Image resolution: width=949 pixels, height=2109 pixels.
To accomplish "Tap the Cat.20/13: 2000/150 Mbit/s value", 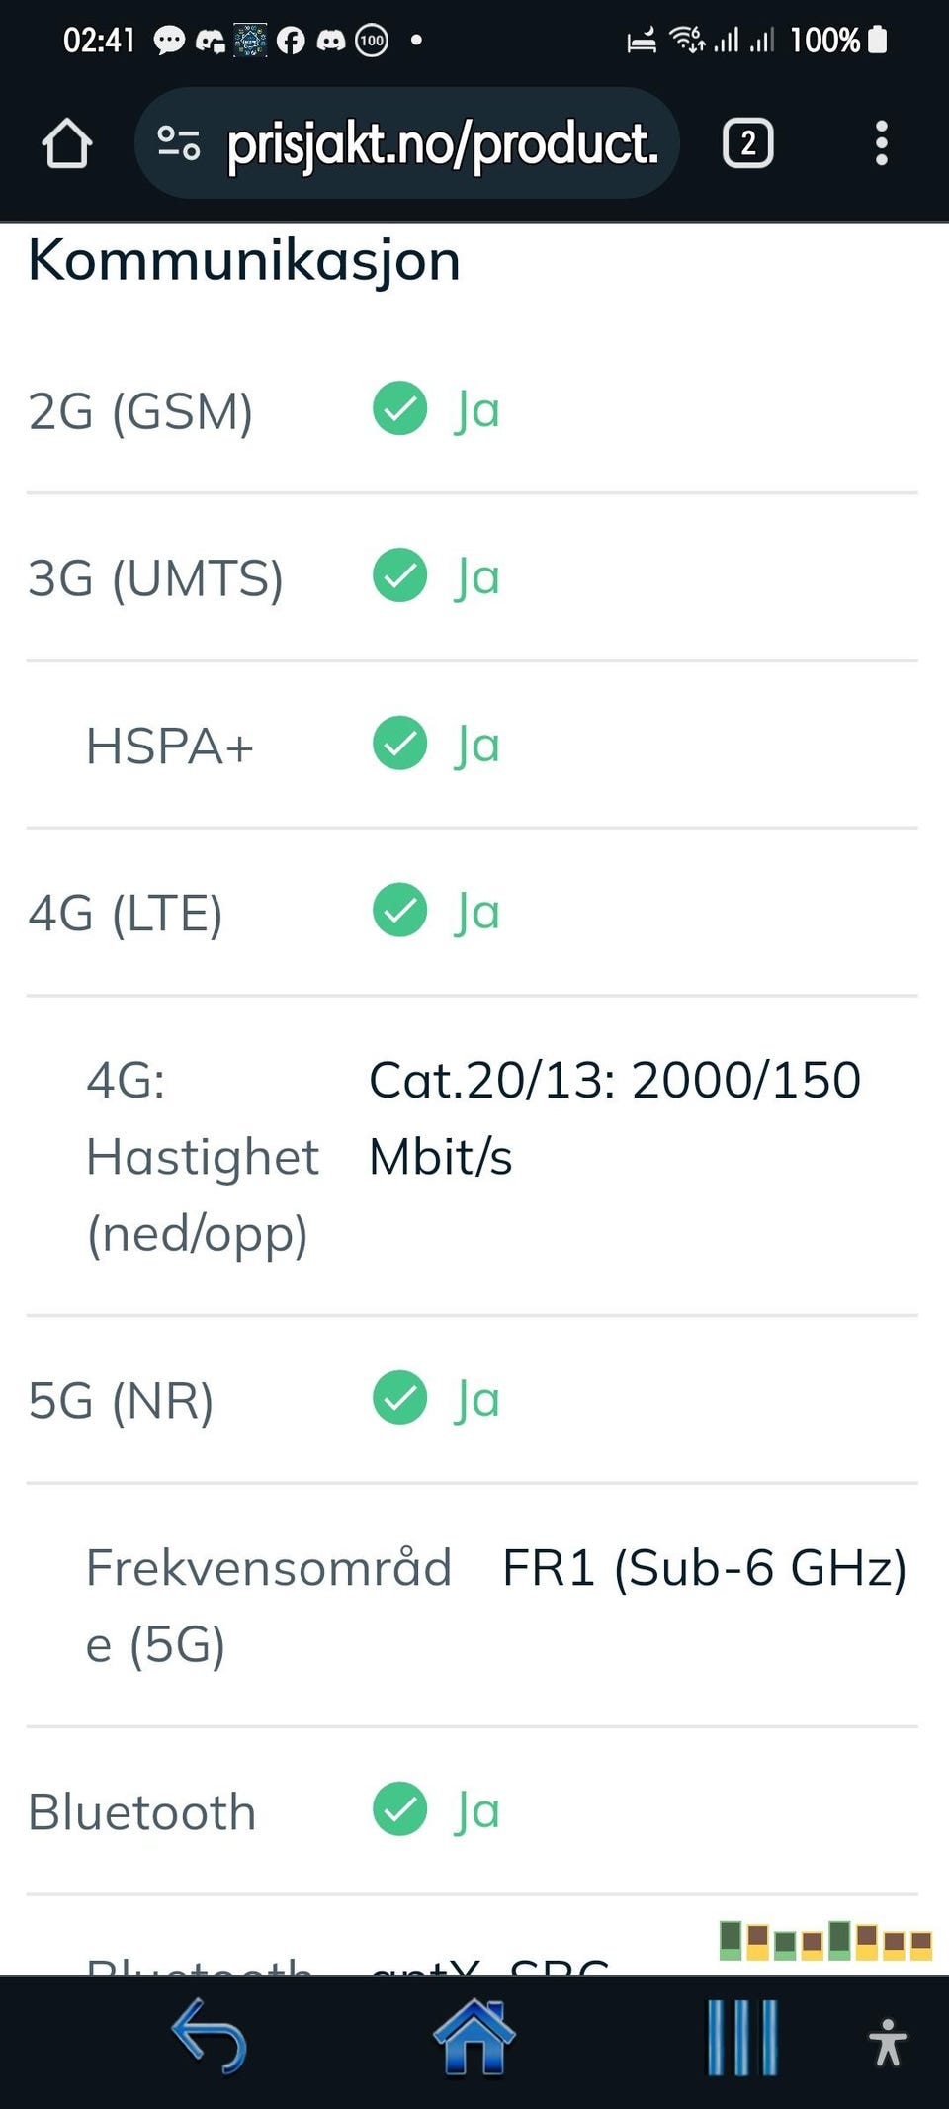I will pyautogui.click(x=614, y=1117).
